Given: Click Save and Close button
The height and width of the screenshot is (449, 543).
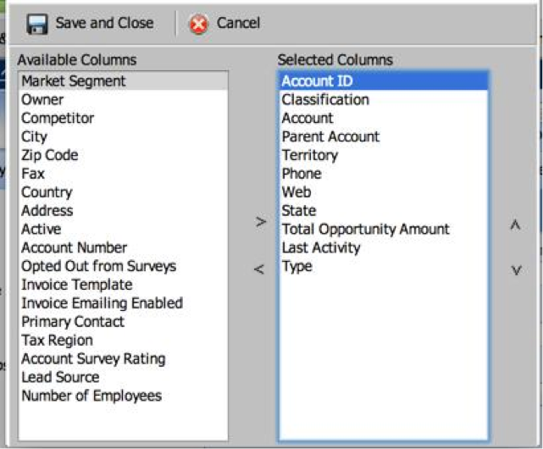Looking at the screenshot, I should (90, 24).
